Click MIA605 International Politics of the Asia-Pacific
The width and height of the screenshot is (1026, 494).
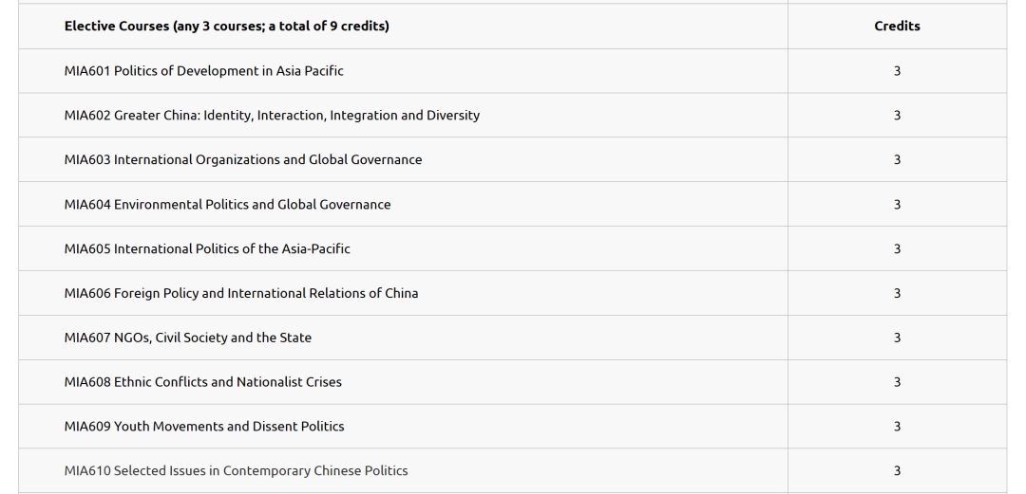[207, 249]
